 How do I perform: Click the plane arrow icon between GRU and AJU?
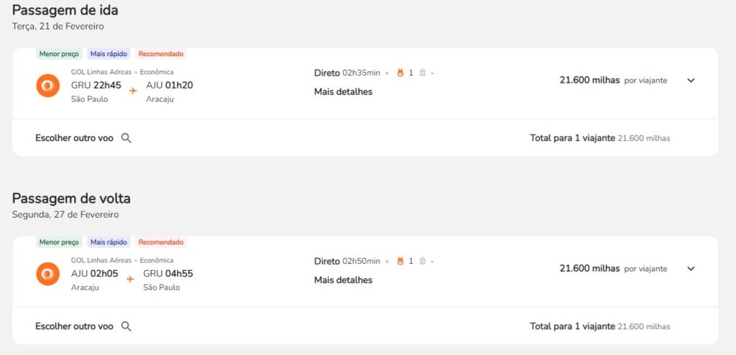(x=133, y=91)
